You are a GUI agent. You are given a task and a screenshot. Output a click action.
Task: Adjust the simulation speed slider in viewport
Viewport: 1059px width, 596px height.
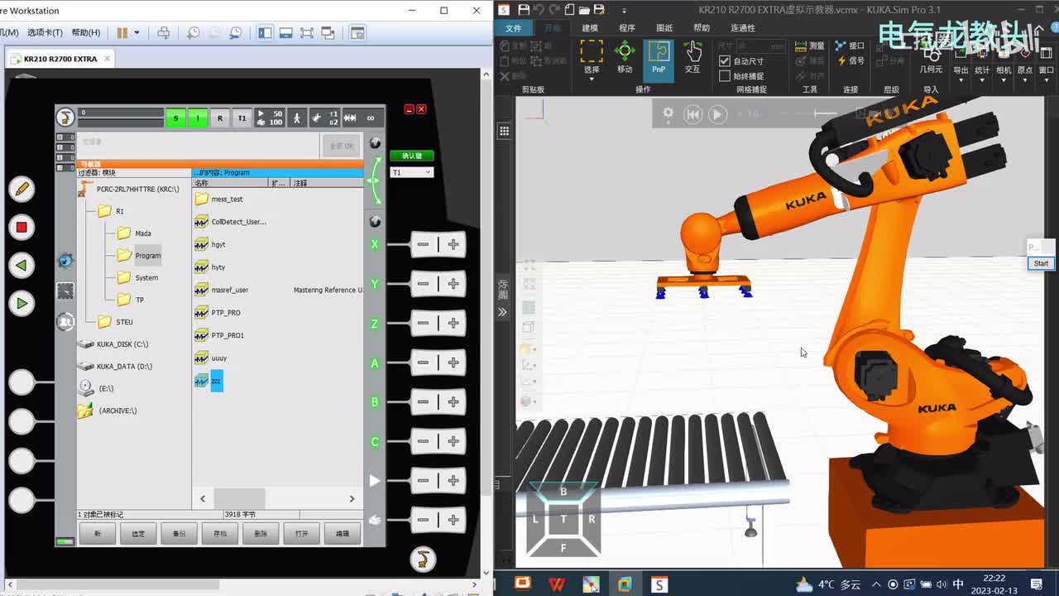[x=825, y=113]
